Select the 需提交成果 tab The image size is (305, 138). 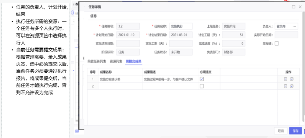click(134, 61)
